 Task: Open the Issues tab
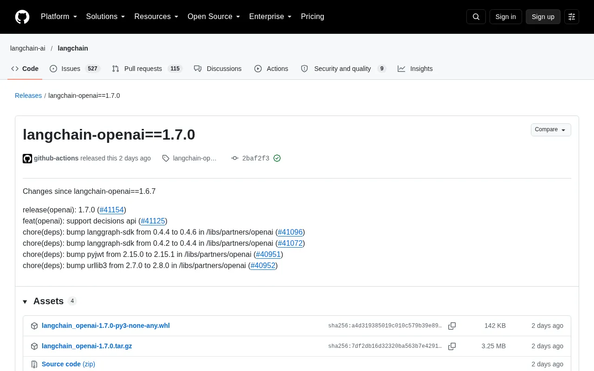pos(75,69)
